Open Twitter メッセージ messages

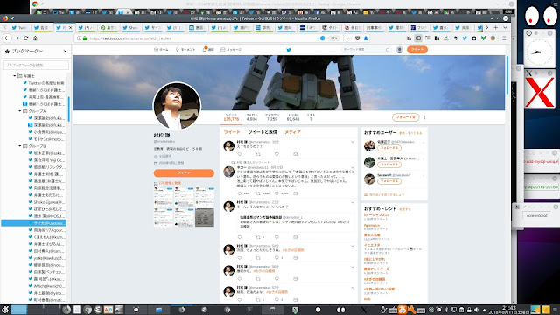(x=231, y=50)
